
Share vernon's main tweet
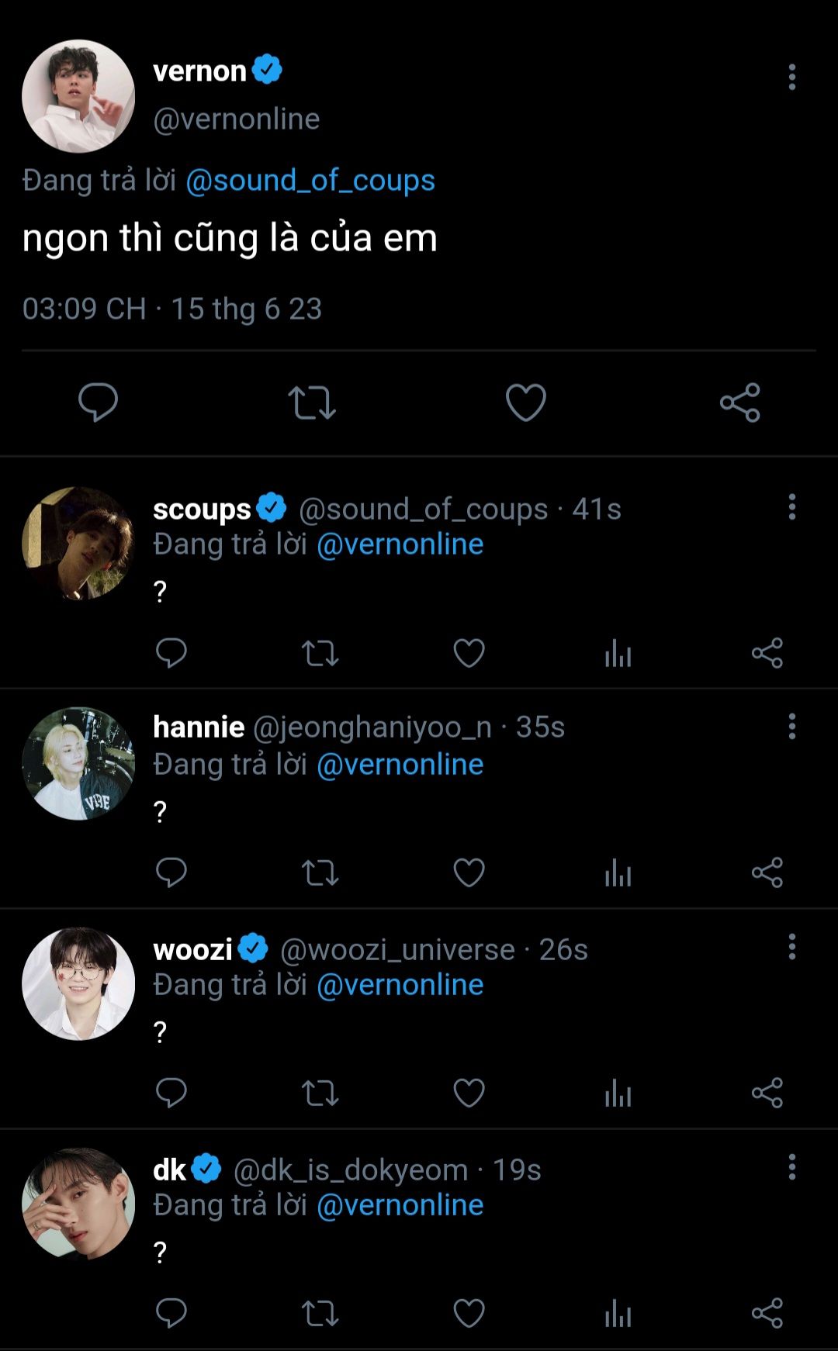pyautogui.click(x=739, y=403)
